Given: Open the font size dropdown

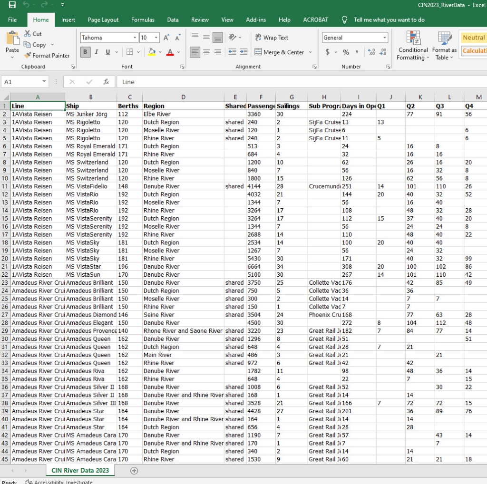Looking at the screenshot, I should coord(156,38).
